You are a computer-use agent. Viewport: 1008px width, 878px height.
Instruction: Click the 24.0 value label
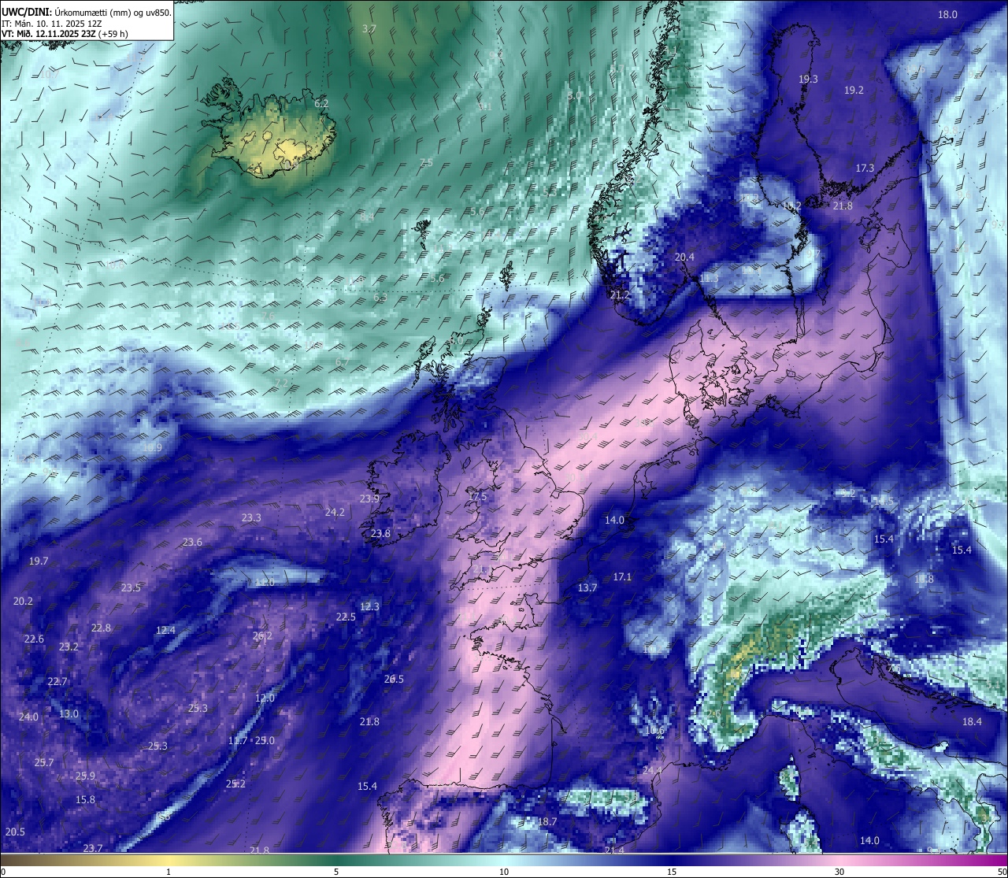coord(28,717)
